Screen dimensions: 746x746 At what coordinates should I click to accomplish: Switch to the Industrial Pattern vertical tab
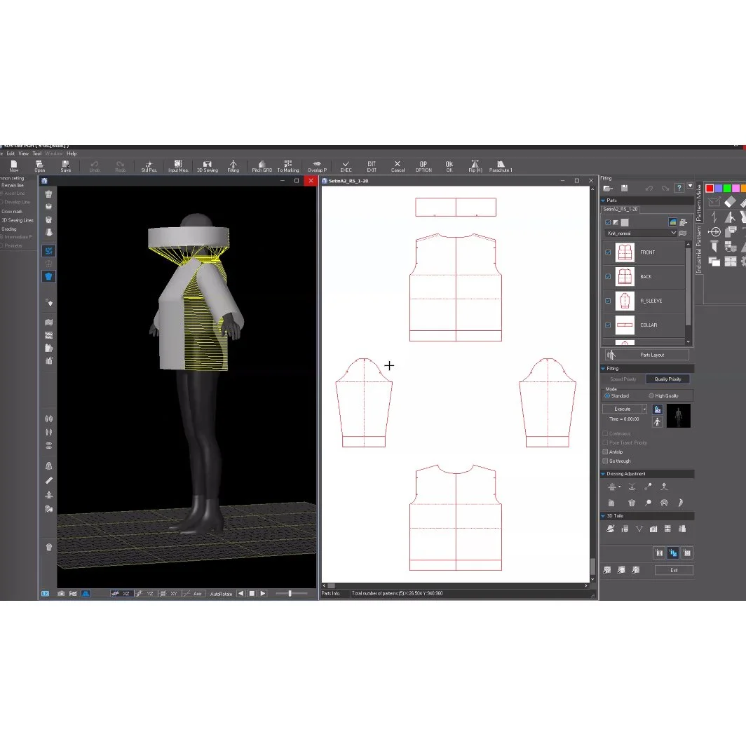click(x=699, y=250)
